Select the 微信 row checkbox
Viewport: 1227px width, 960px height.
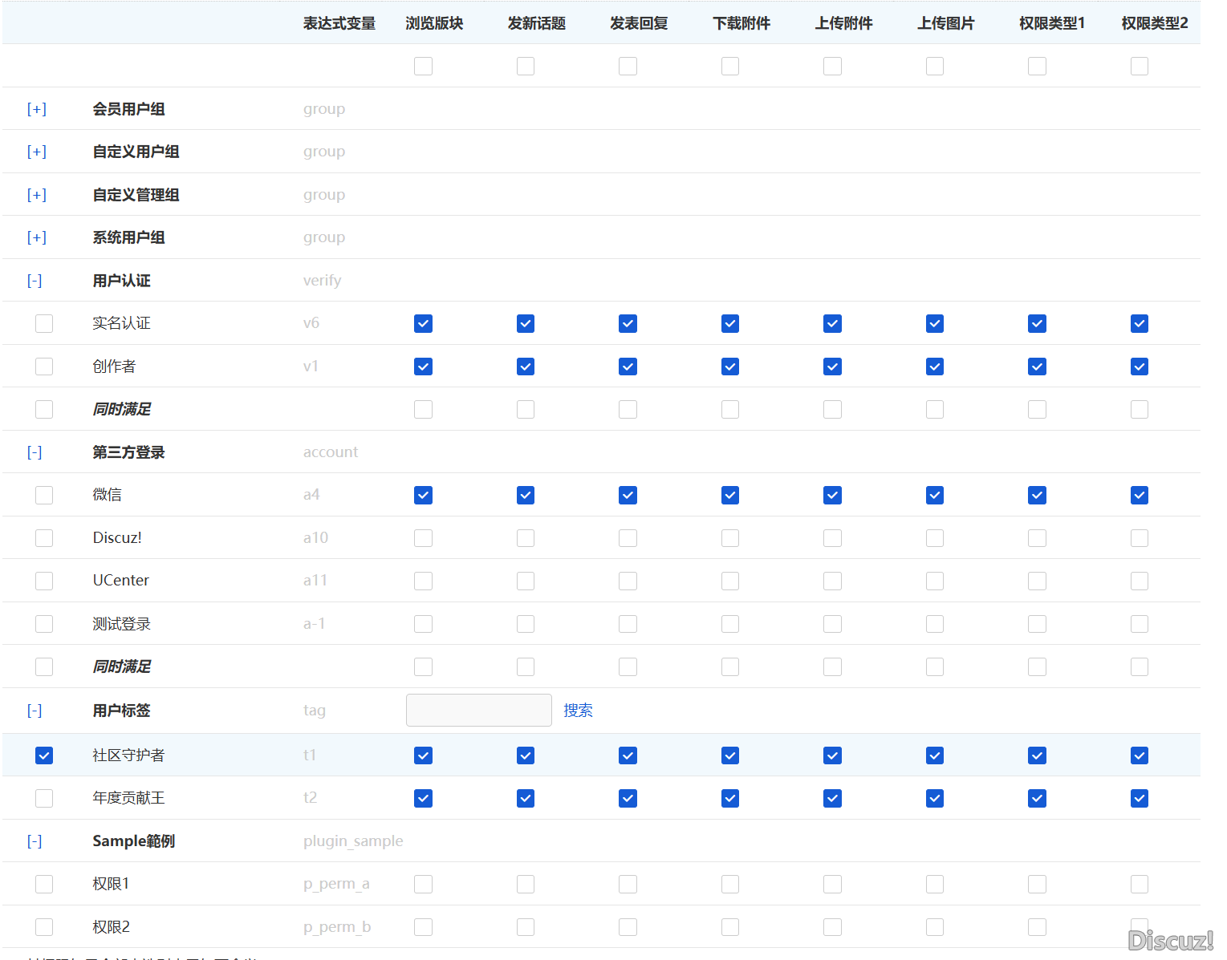(44, 495)
